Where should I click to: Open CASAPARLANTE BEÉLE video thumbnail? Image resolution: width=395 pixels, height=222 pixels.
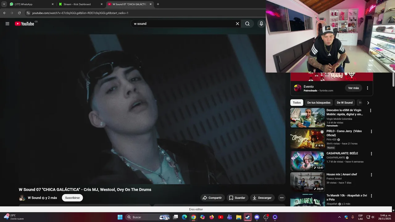(307, 161)
